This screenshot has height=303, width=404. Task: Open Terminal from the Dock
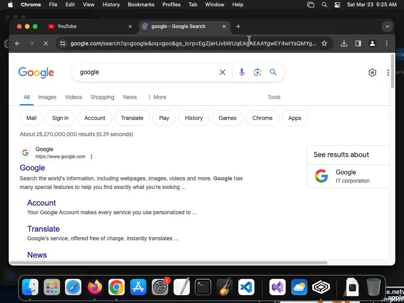pyautogui.click(x=203, y=287)
